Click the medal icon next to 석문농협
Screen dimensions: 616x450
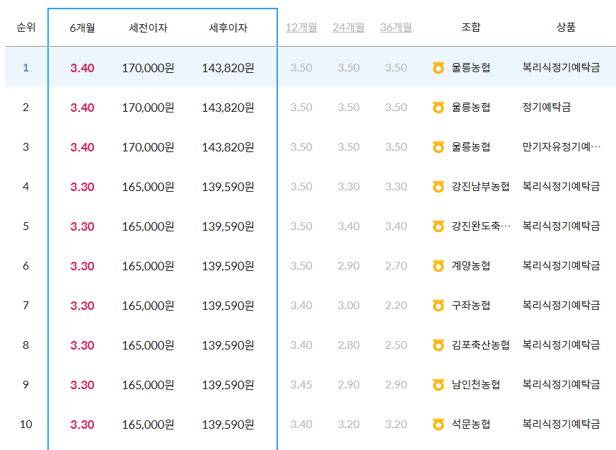[x=438, y=424]
